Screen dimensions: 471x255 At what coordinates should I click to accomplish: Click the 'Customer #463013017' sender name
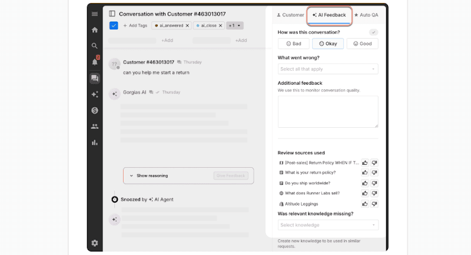click(x=149, y=62)
